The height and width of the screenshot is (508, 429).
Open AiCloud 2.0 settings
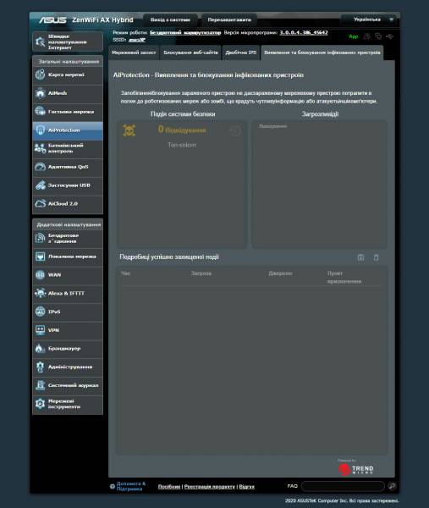click(x=68, y=204)
